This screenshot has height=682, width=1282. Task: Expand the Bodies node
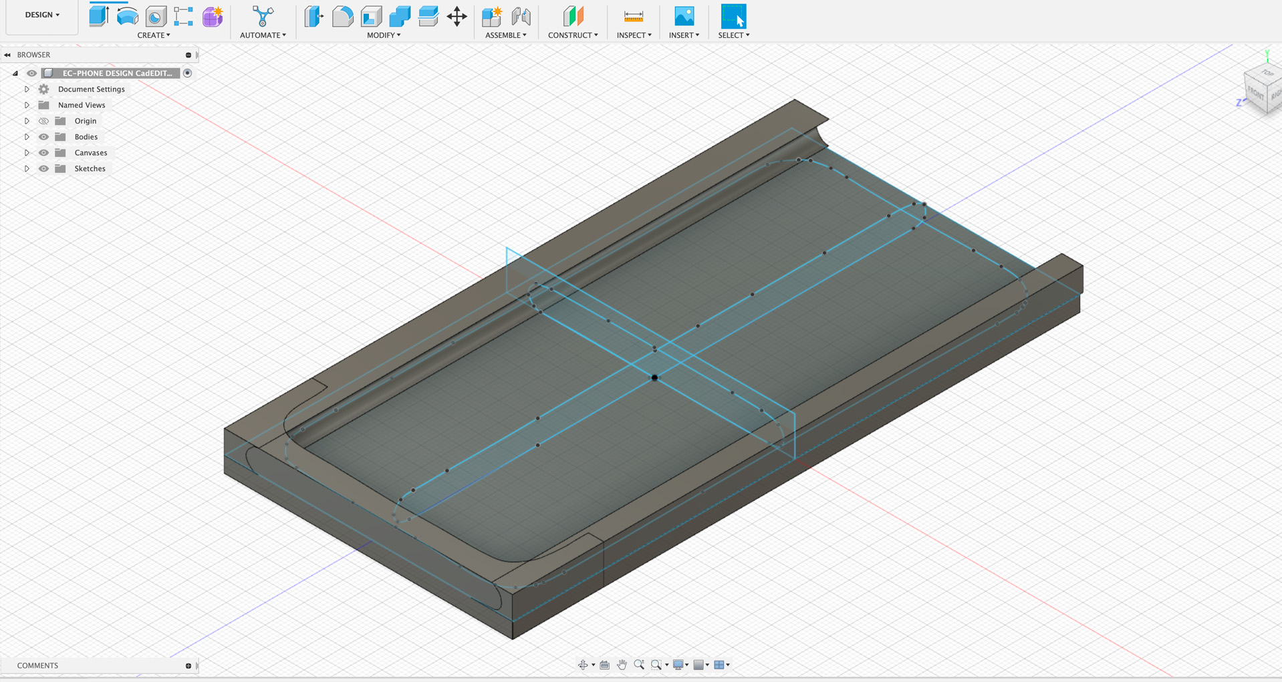(27, 137)
